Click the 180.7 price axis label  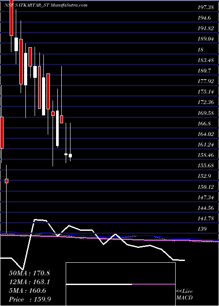(204, 71)
